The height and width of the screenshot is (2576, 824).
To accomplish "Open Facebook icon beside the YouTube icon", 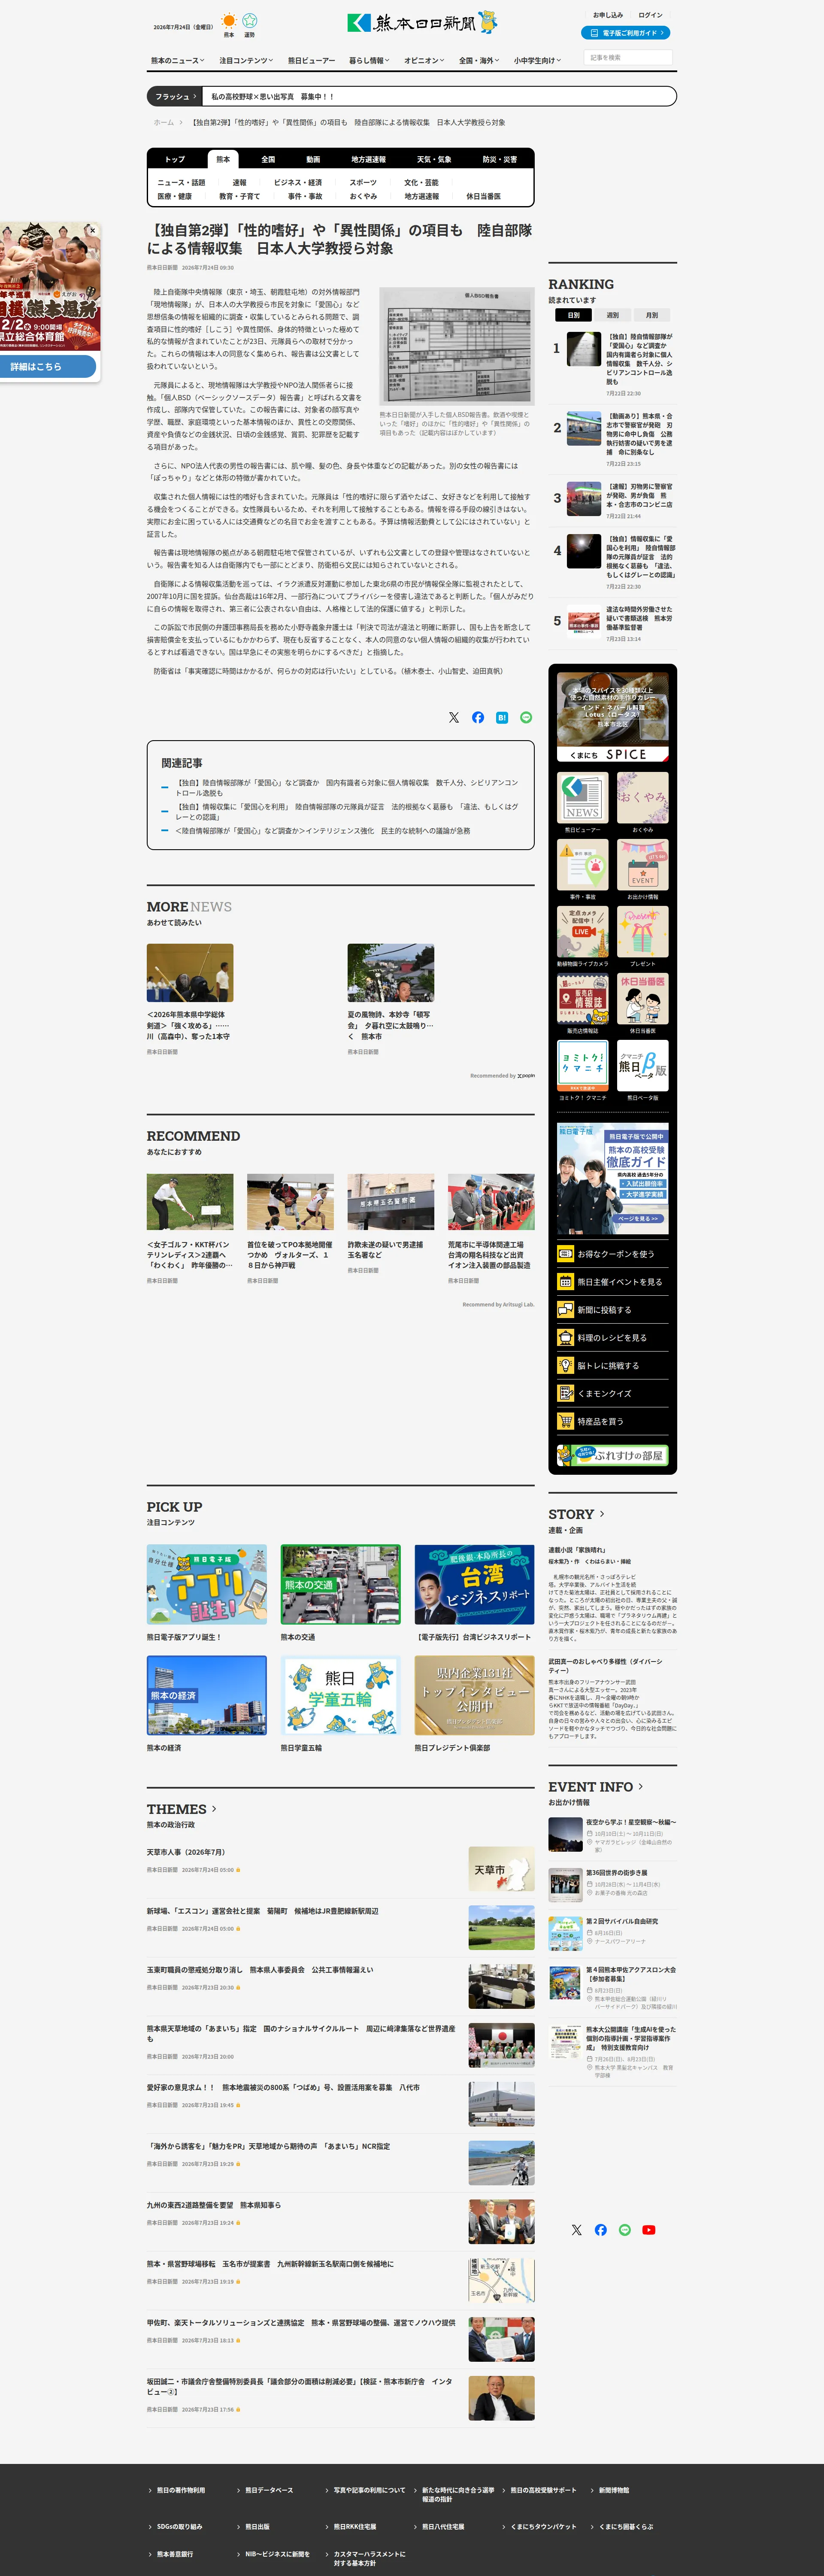I will point(601,2230).
